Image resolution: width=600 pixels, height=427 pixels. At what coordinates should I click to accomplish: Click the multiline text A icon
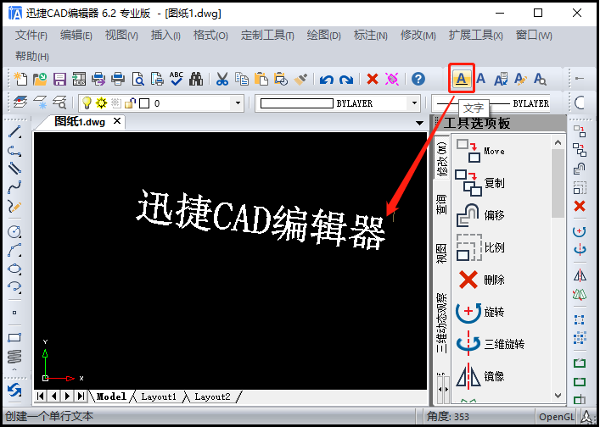(x=481, y=79)
